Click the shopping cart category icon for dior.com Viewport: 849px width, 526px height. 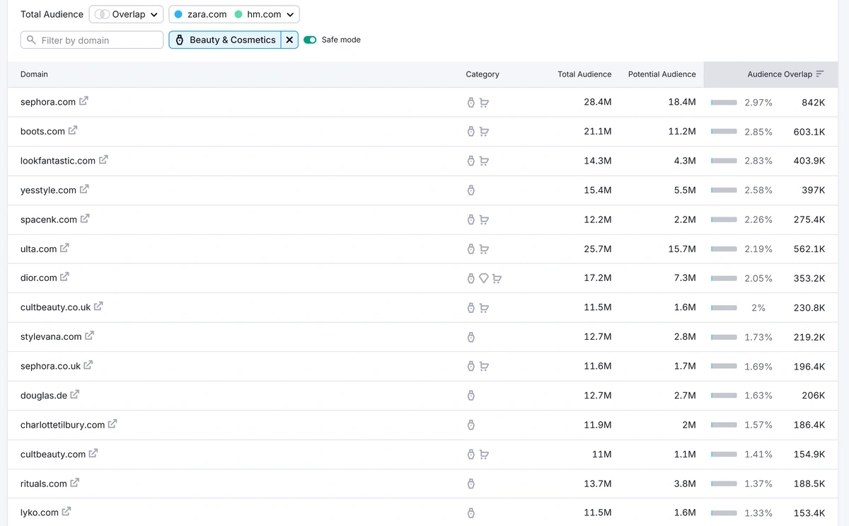(x=497, y=278)
